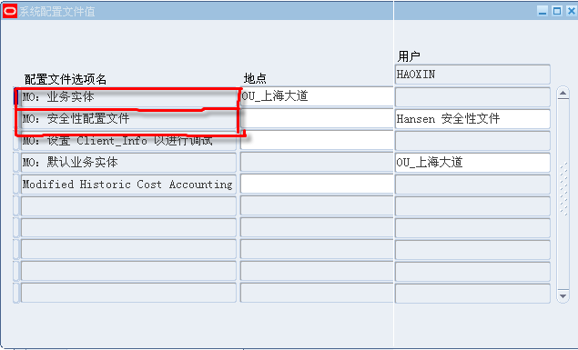
Task: Click the 用户 column label
Action: click(409, 56)
